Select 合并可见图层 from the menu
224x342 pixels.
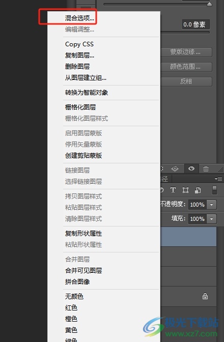tap(83, 271)
